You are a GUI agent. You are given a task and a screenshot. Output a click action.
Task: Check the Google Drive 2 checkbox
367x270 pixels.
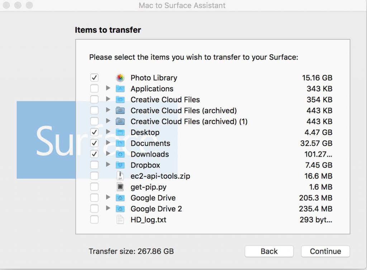pos(94,208)
